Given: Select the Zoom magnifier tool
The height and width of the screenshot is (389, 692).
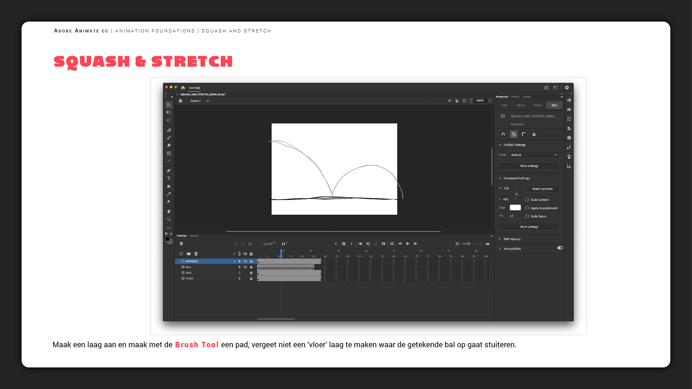Looking at the screenshot, I should point(169,219).
